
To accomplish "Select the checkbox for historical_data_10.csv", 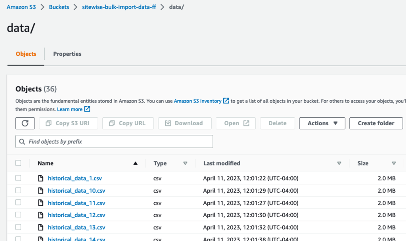I will (x=18, y=190).
